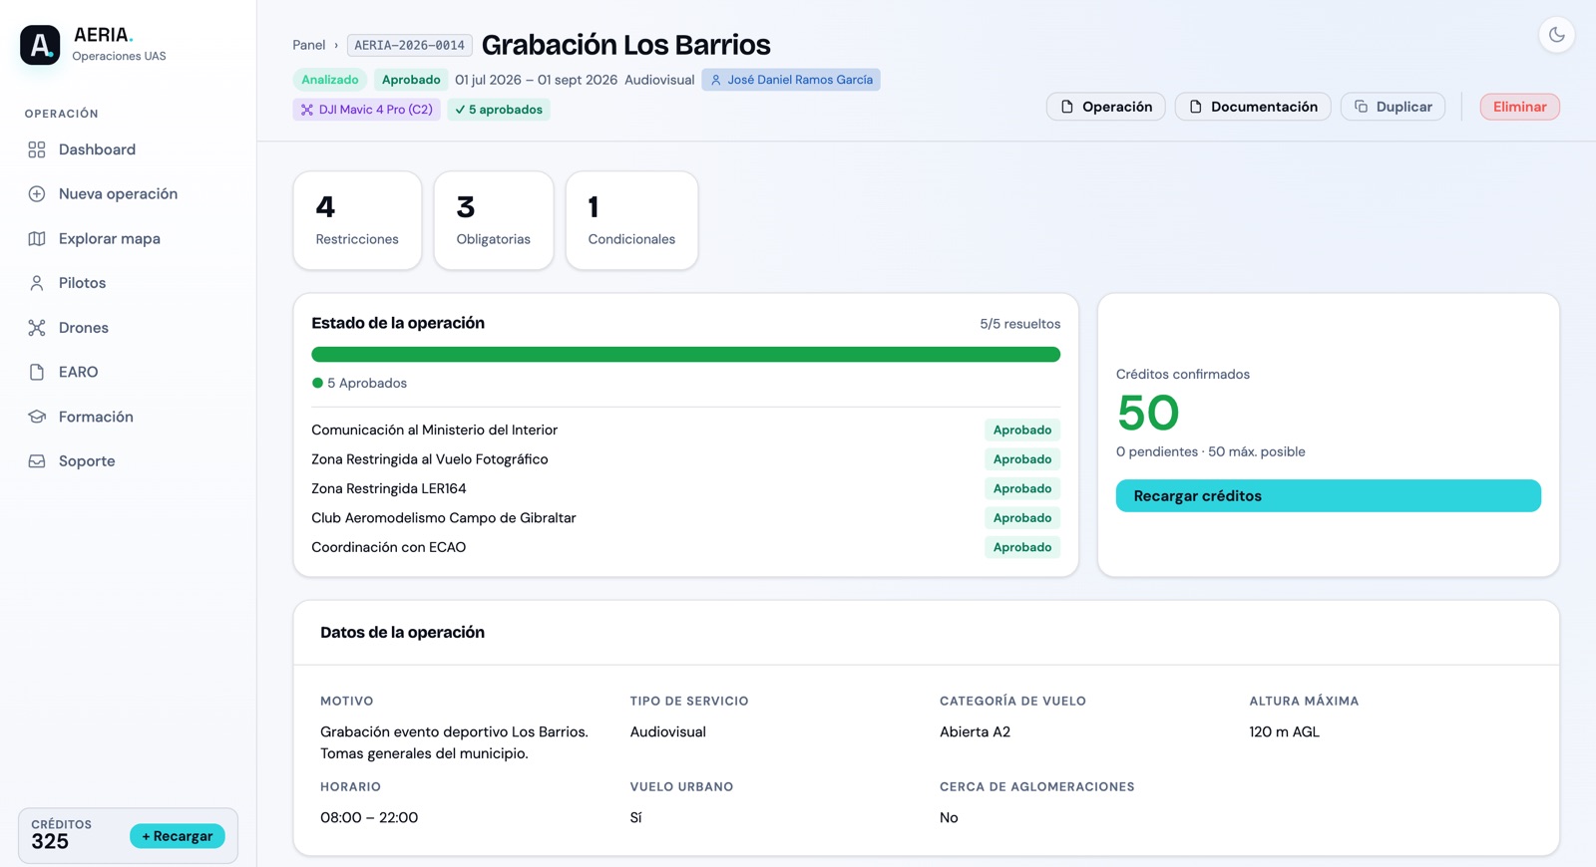
Task: Click the 5/5 resueltos text
Action: [x=1019, y=324]
